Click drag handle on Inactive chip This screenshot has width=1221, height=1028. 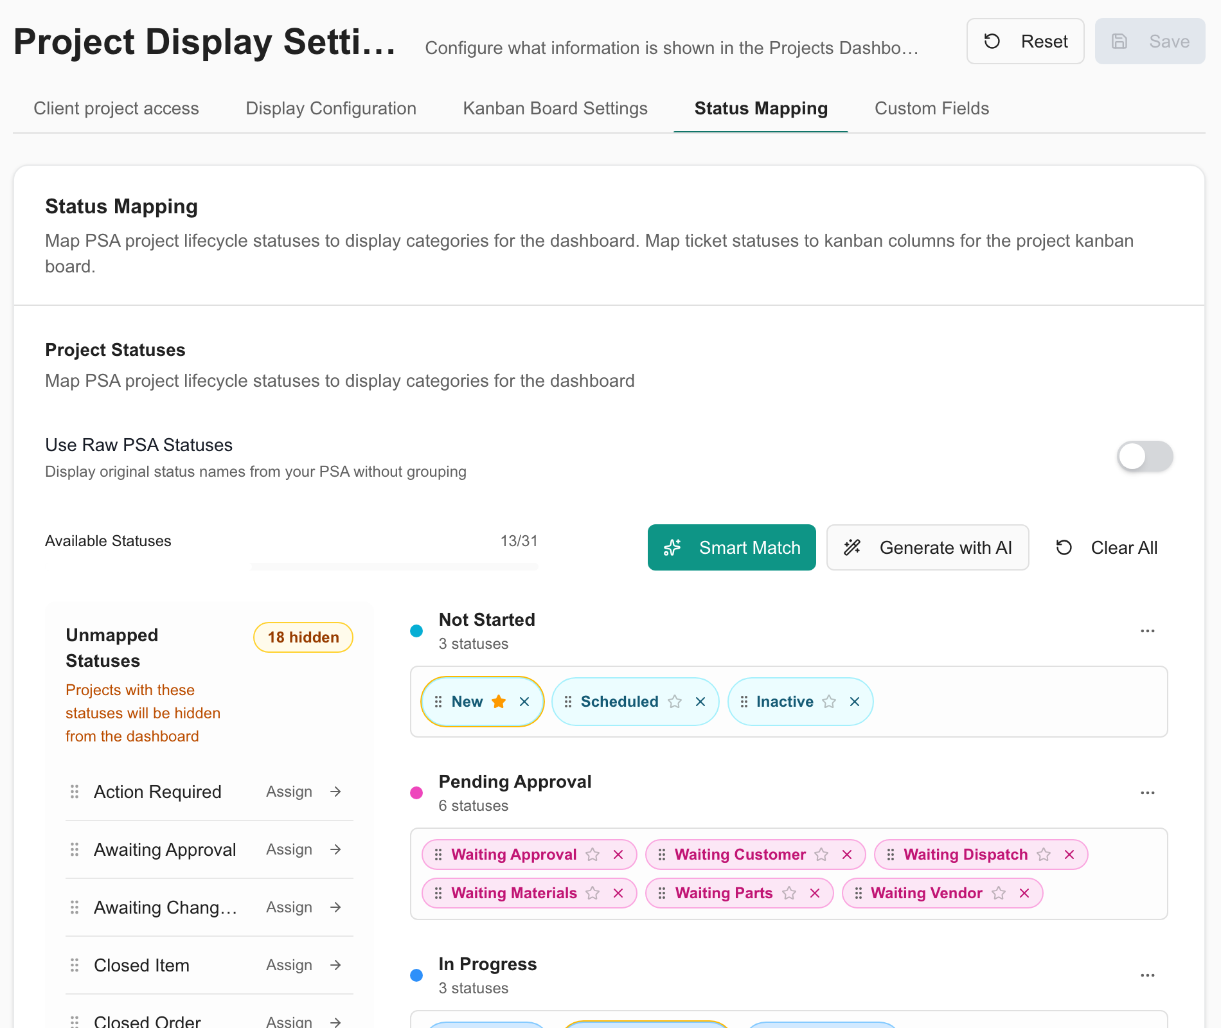coord(744,702)
